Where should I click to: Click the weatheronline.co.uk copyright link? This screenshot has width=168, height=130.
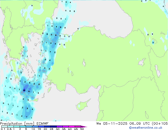[x=146, y=128]
